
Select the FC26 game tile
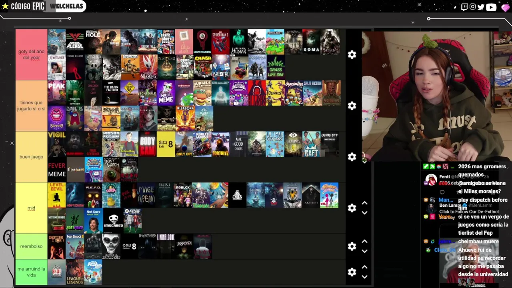tap(132, 221)
